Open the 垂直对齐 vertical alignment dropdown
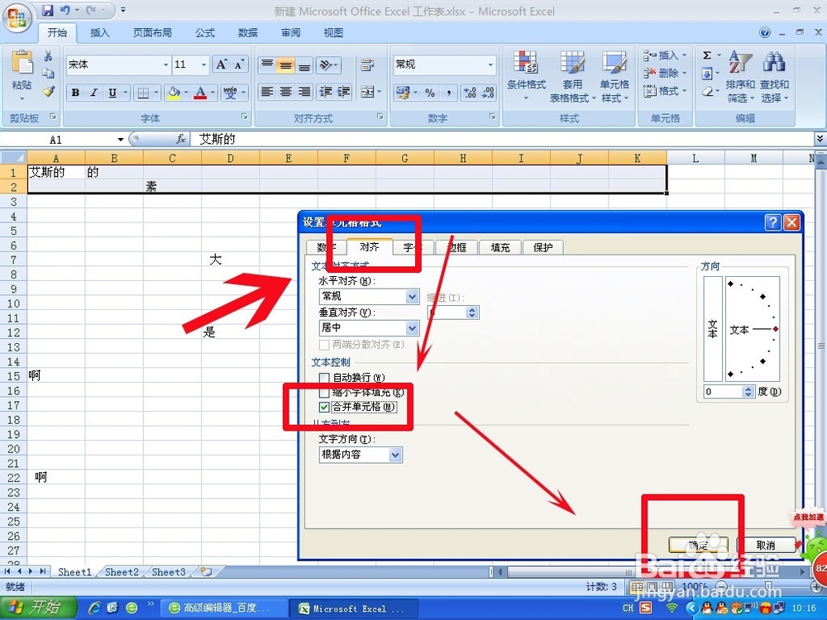Image resolution: width=827 pixels, height=620 pixels. point(413,327)
